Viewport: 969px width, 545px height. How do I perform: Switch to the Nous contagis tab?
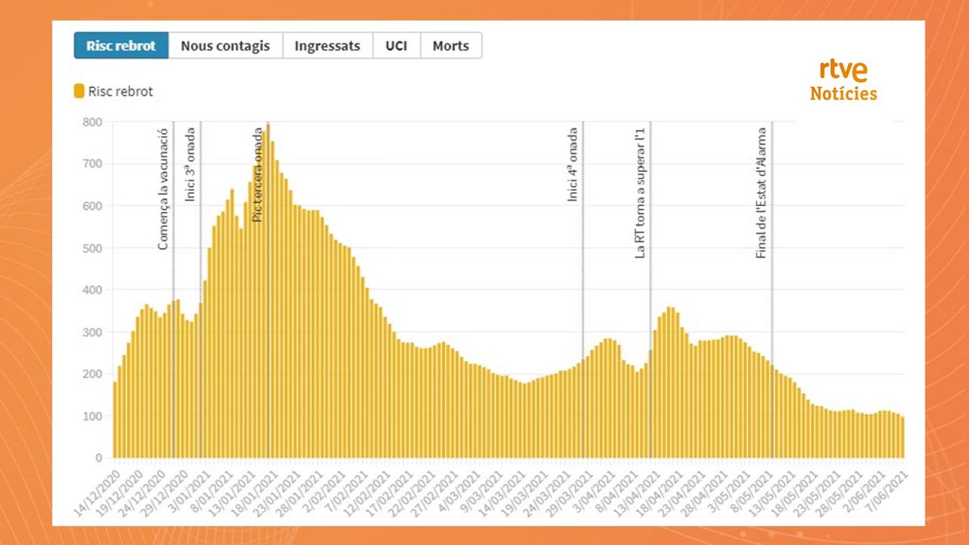pyautogui.click(x=225, y=45)
